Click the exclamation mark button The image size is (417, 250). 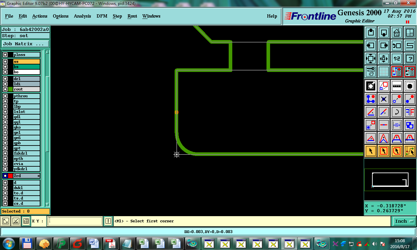coord(108,221)
